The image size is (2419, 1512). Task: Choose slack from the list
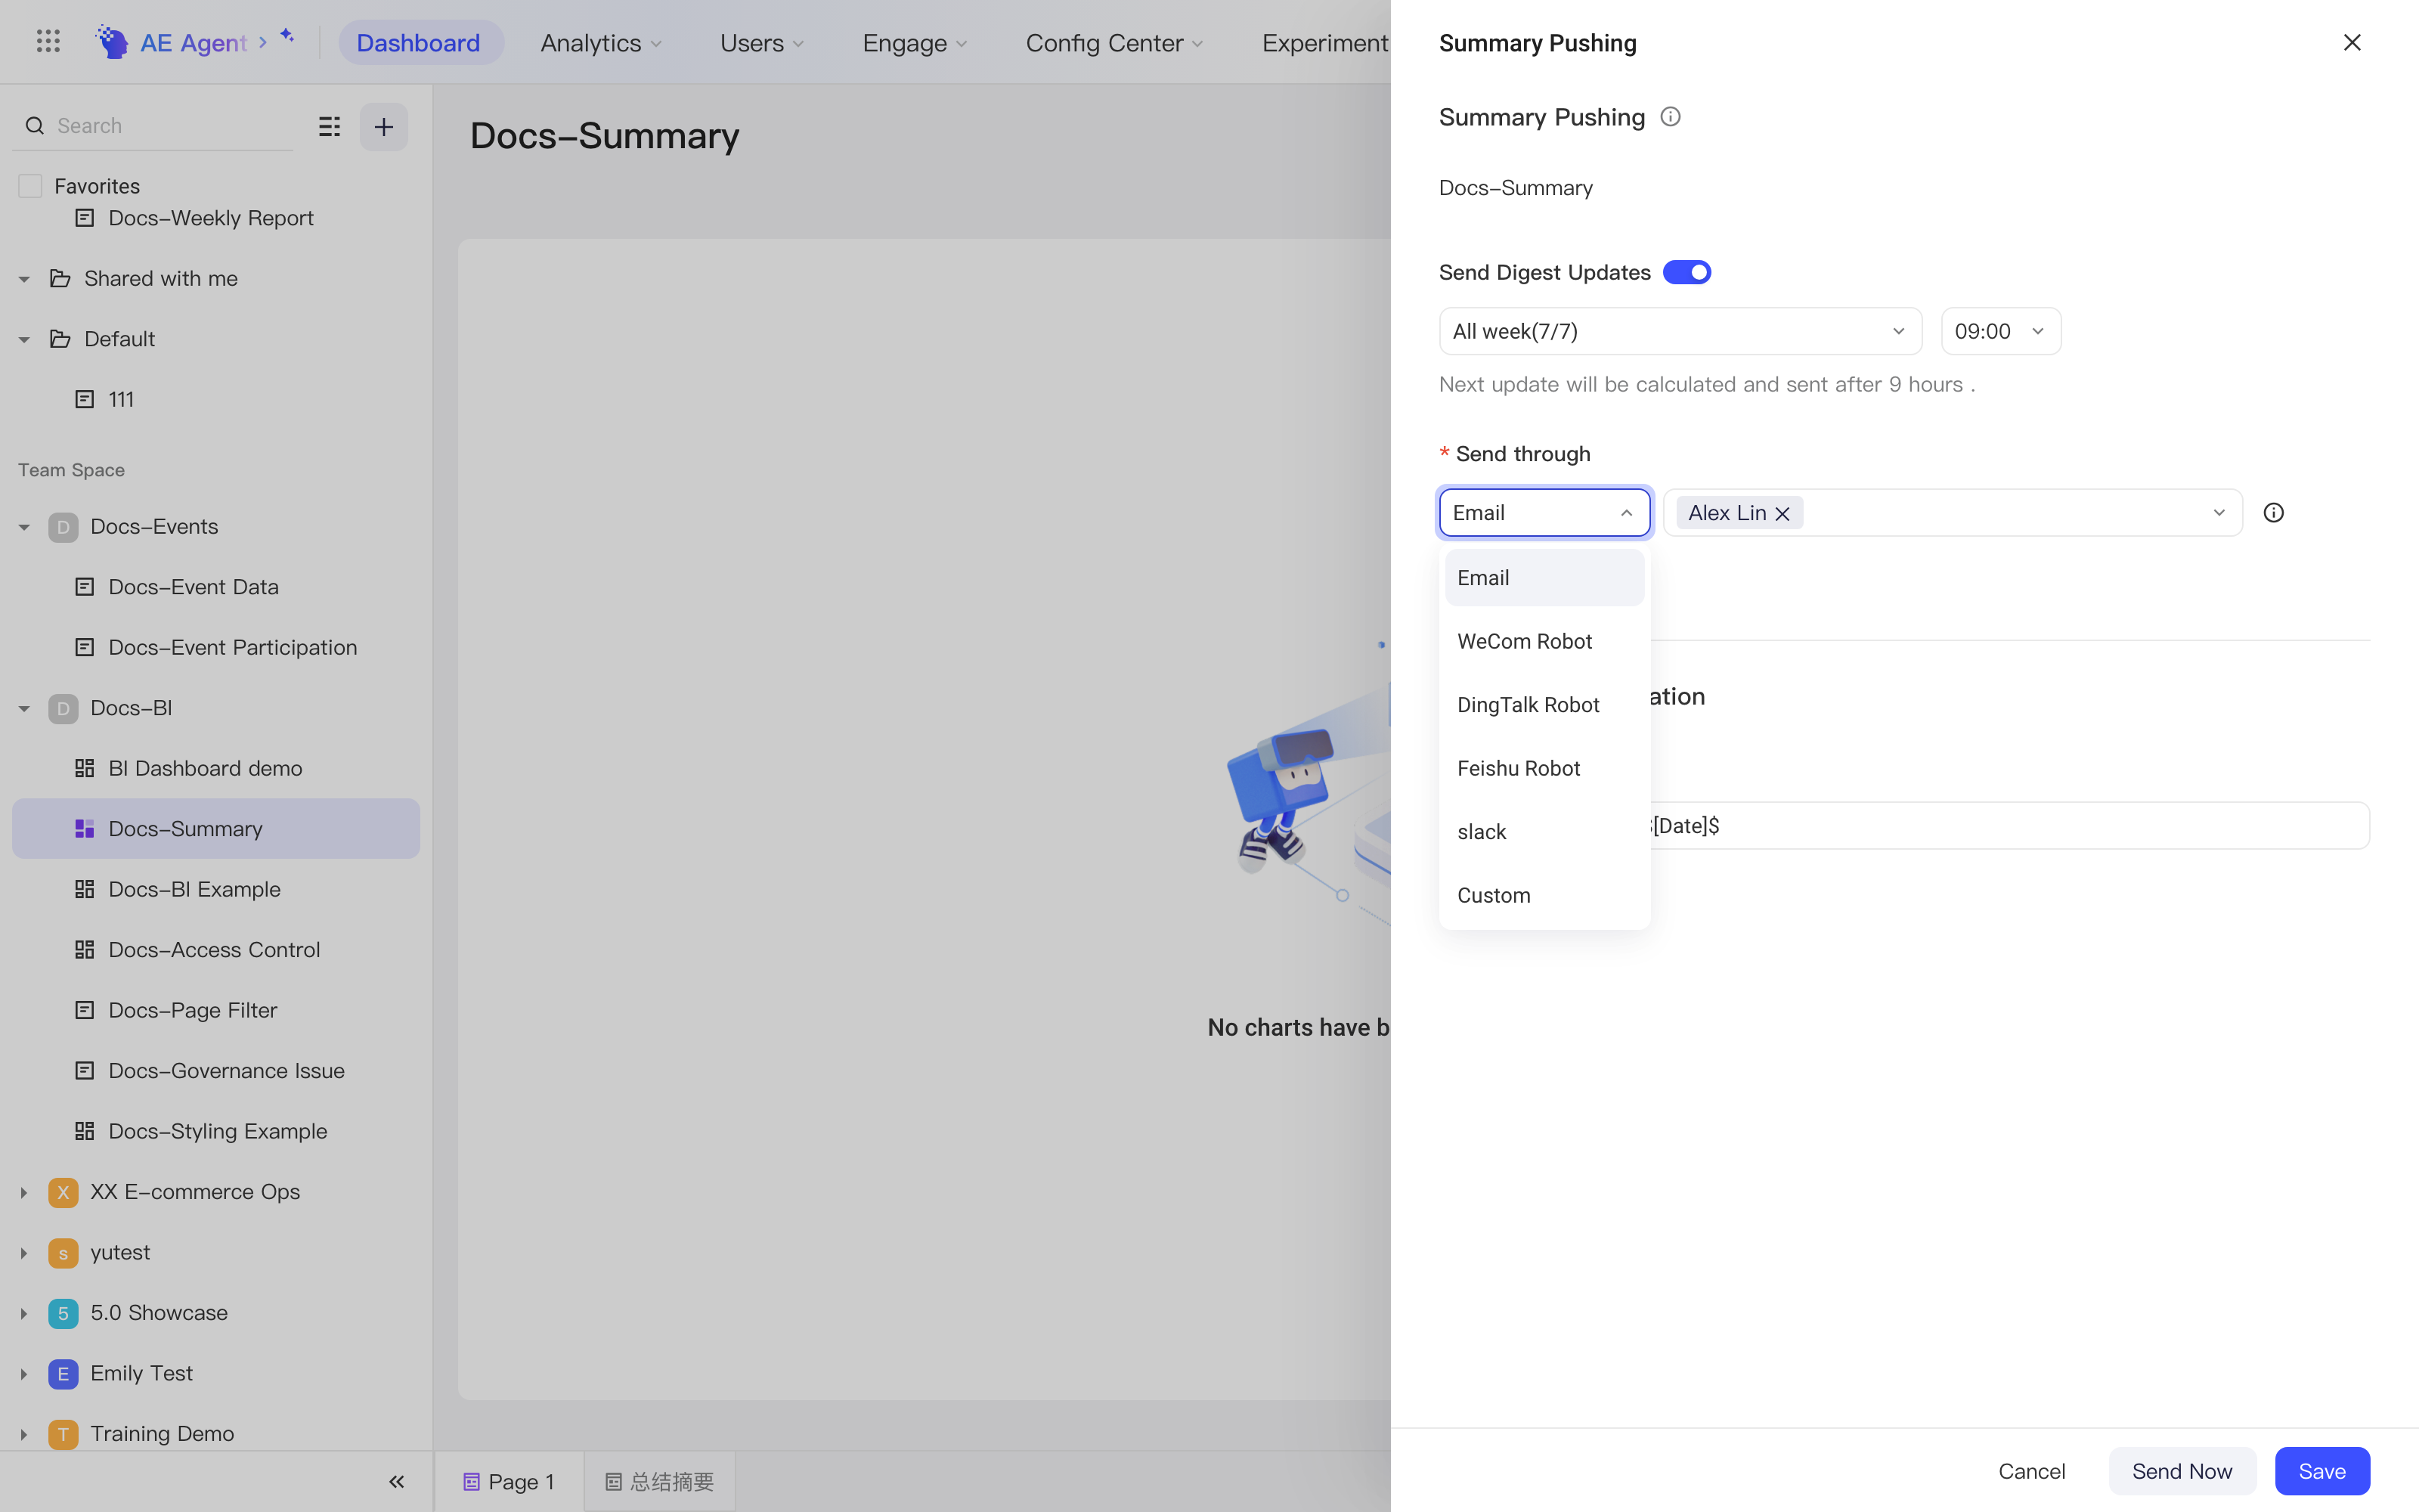1544,832
